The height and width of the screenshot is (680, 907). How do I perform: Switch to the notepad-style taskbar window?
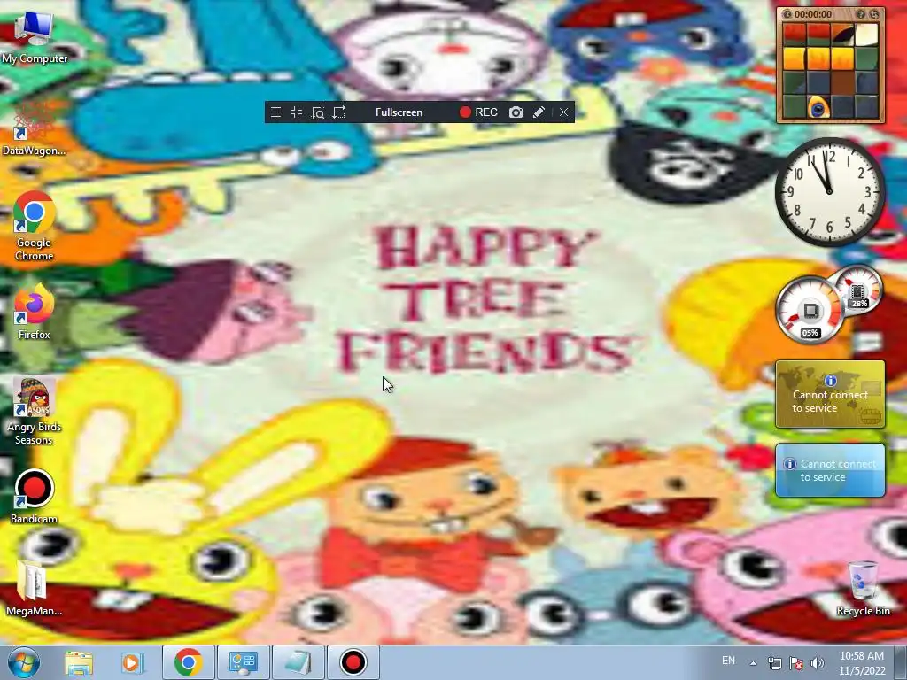click(x=298, y=662)
